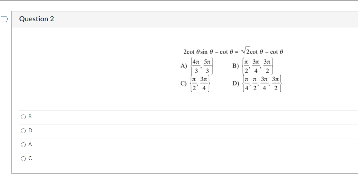Select the radio button for answer B

click(23, 117)
